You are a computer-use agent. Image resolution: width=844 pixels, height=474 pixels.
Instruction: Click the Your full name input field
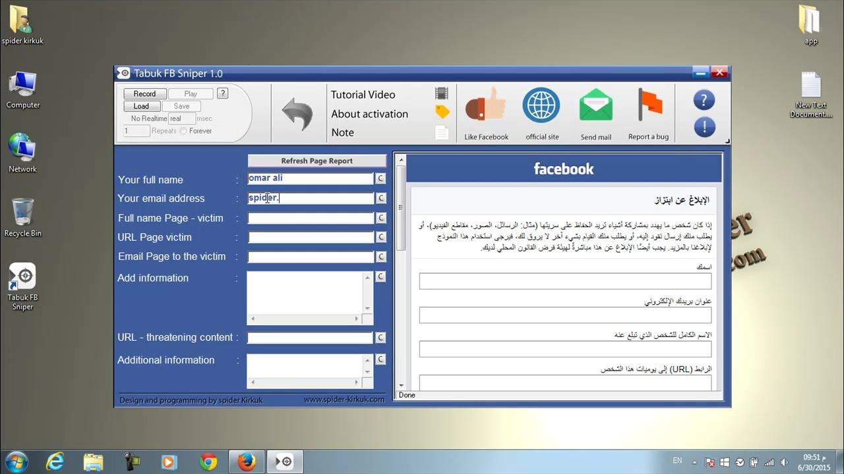click(x=311, y=178)
